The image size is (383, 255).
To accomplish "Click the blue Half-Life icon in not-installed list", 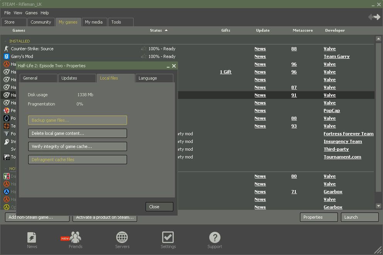I will tap(6, 192).
